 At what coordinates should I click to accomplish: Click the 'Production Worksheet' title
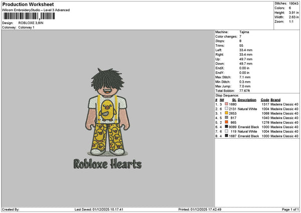[x=28, y=4]
